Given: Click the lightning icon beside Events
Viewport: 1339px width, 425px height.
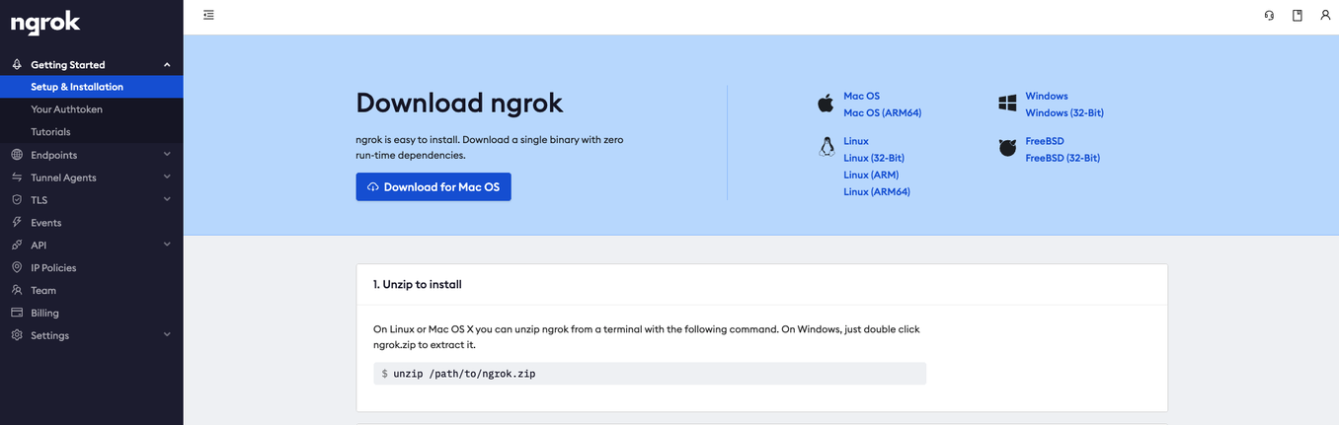Looking at the screenshot, I should coord(17,223).
